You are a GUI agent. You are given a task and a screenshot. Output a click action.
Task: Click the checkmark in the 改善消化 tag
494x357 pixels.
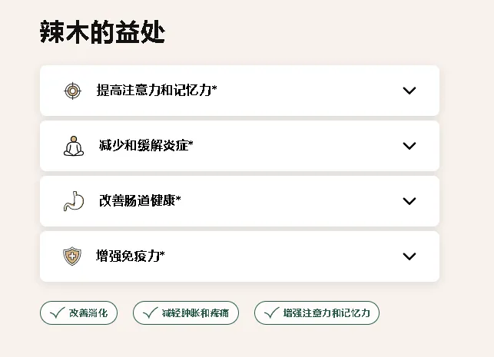[x=57, y=312]
